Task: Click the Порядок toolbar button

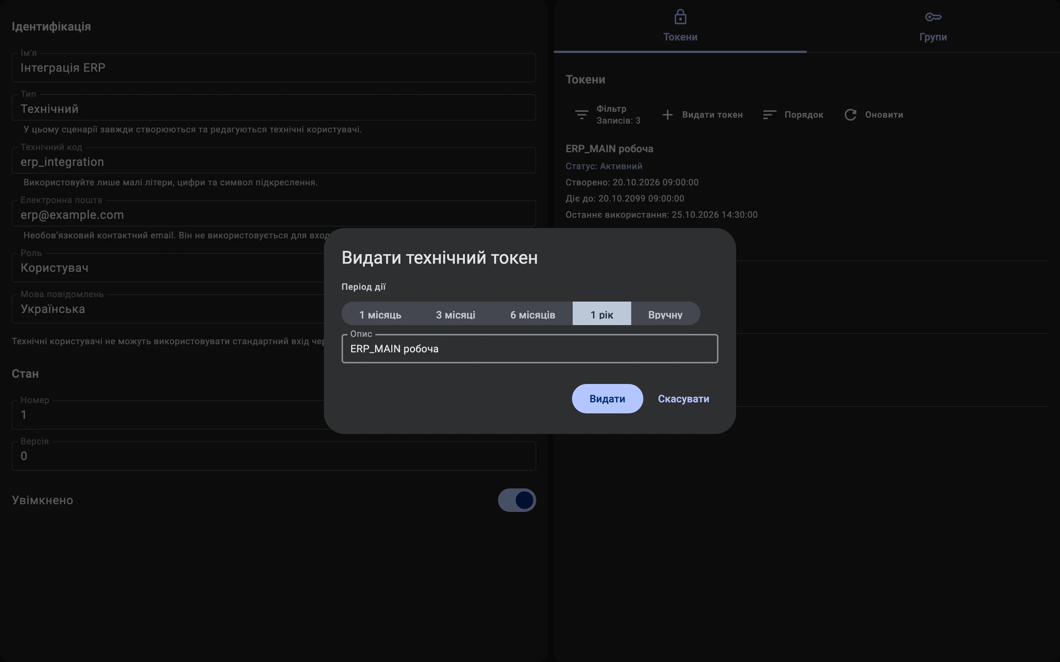Action: (793, 115)
